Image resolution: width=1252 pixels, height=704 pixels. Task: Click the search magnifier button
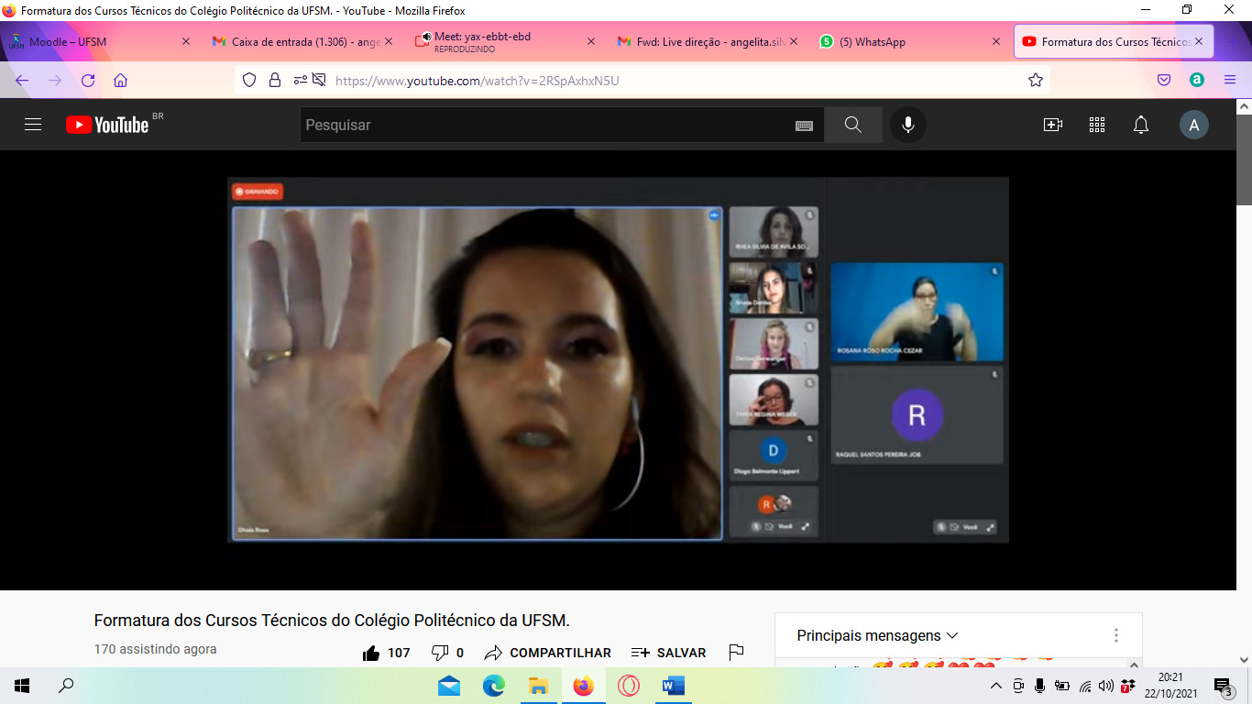[852, 125]
